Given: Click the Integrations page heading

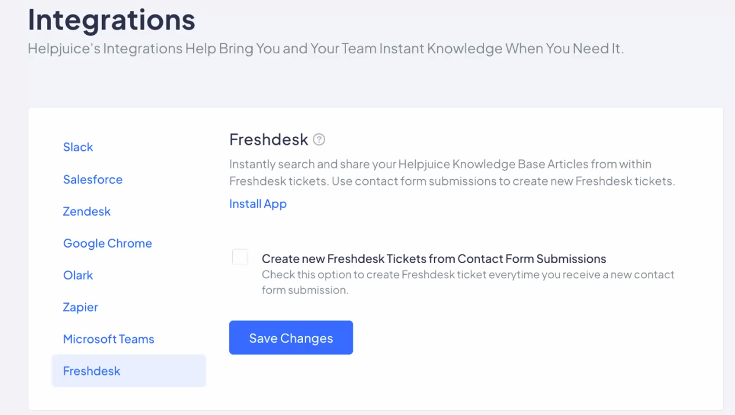Looking at the screenshot, I should point(111,20).
